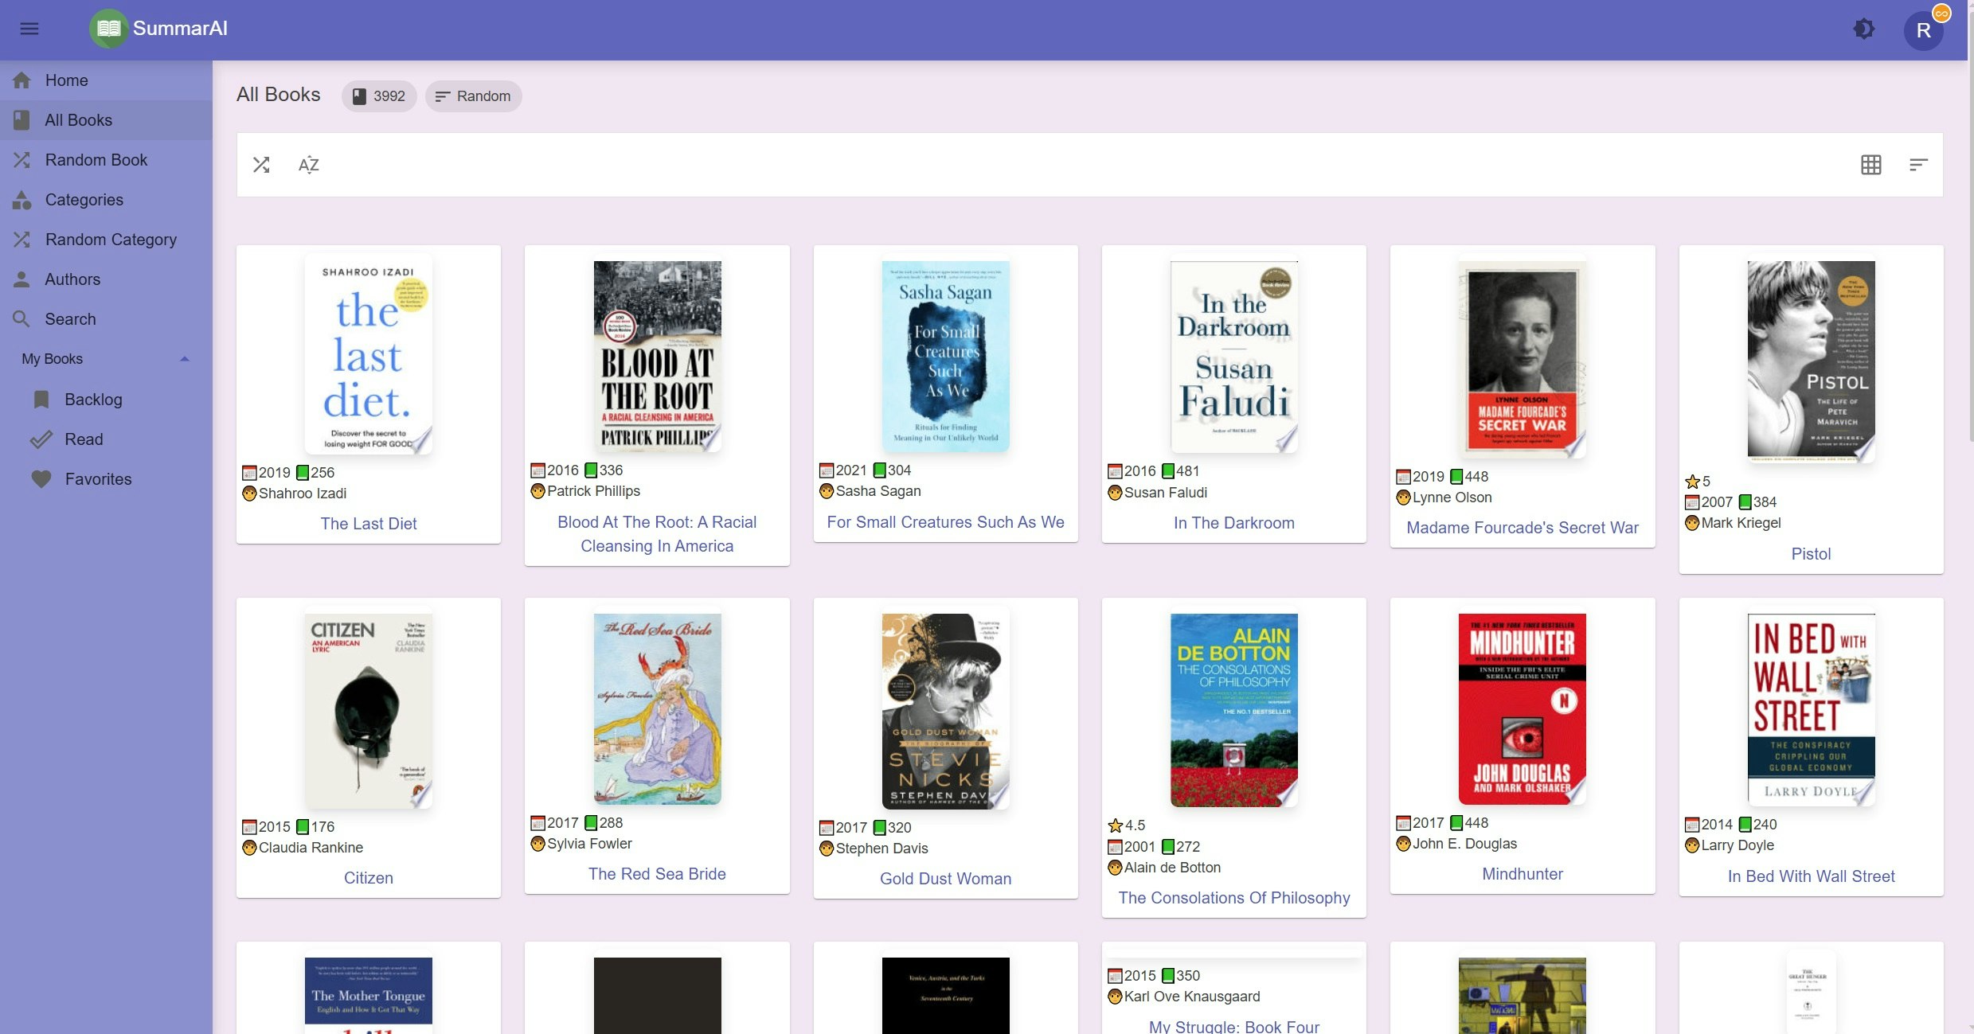Open the Backlog list
Image resolution: width=1974 pixels, height=1034 pixels.
point(93,400)
